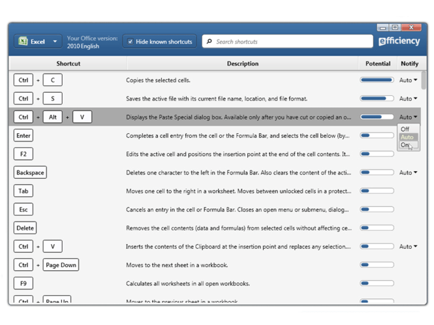
Task: Choose Off in the notify menu
Action: pyautogui.click(x=409, y=129)
